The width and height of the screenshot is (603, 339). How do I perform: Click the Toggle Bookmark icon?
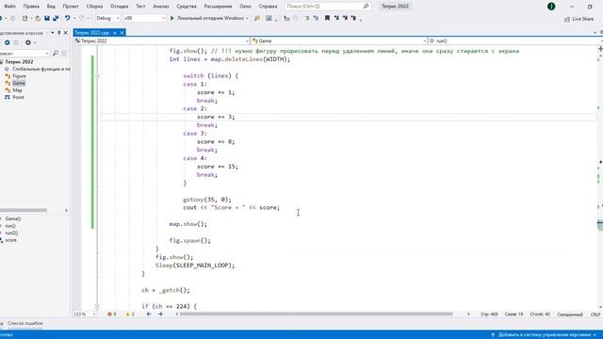click(x=327, y=18)
